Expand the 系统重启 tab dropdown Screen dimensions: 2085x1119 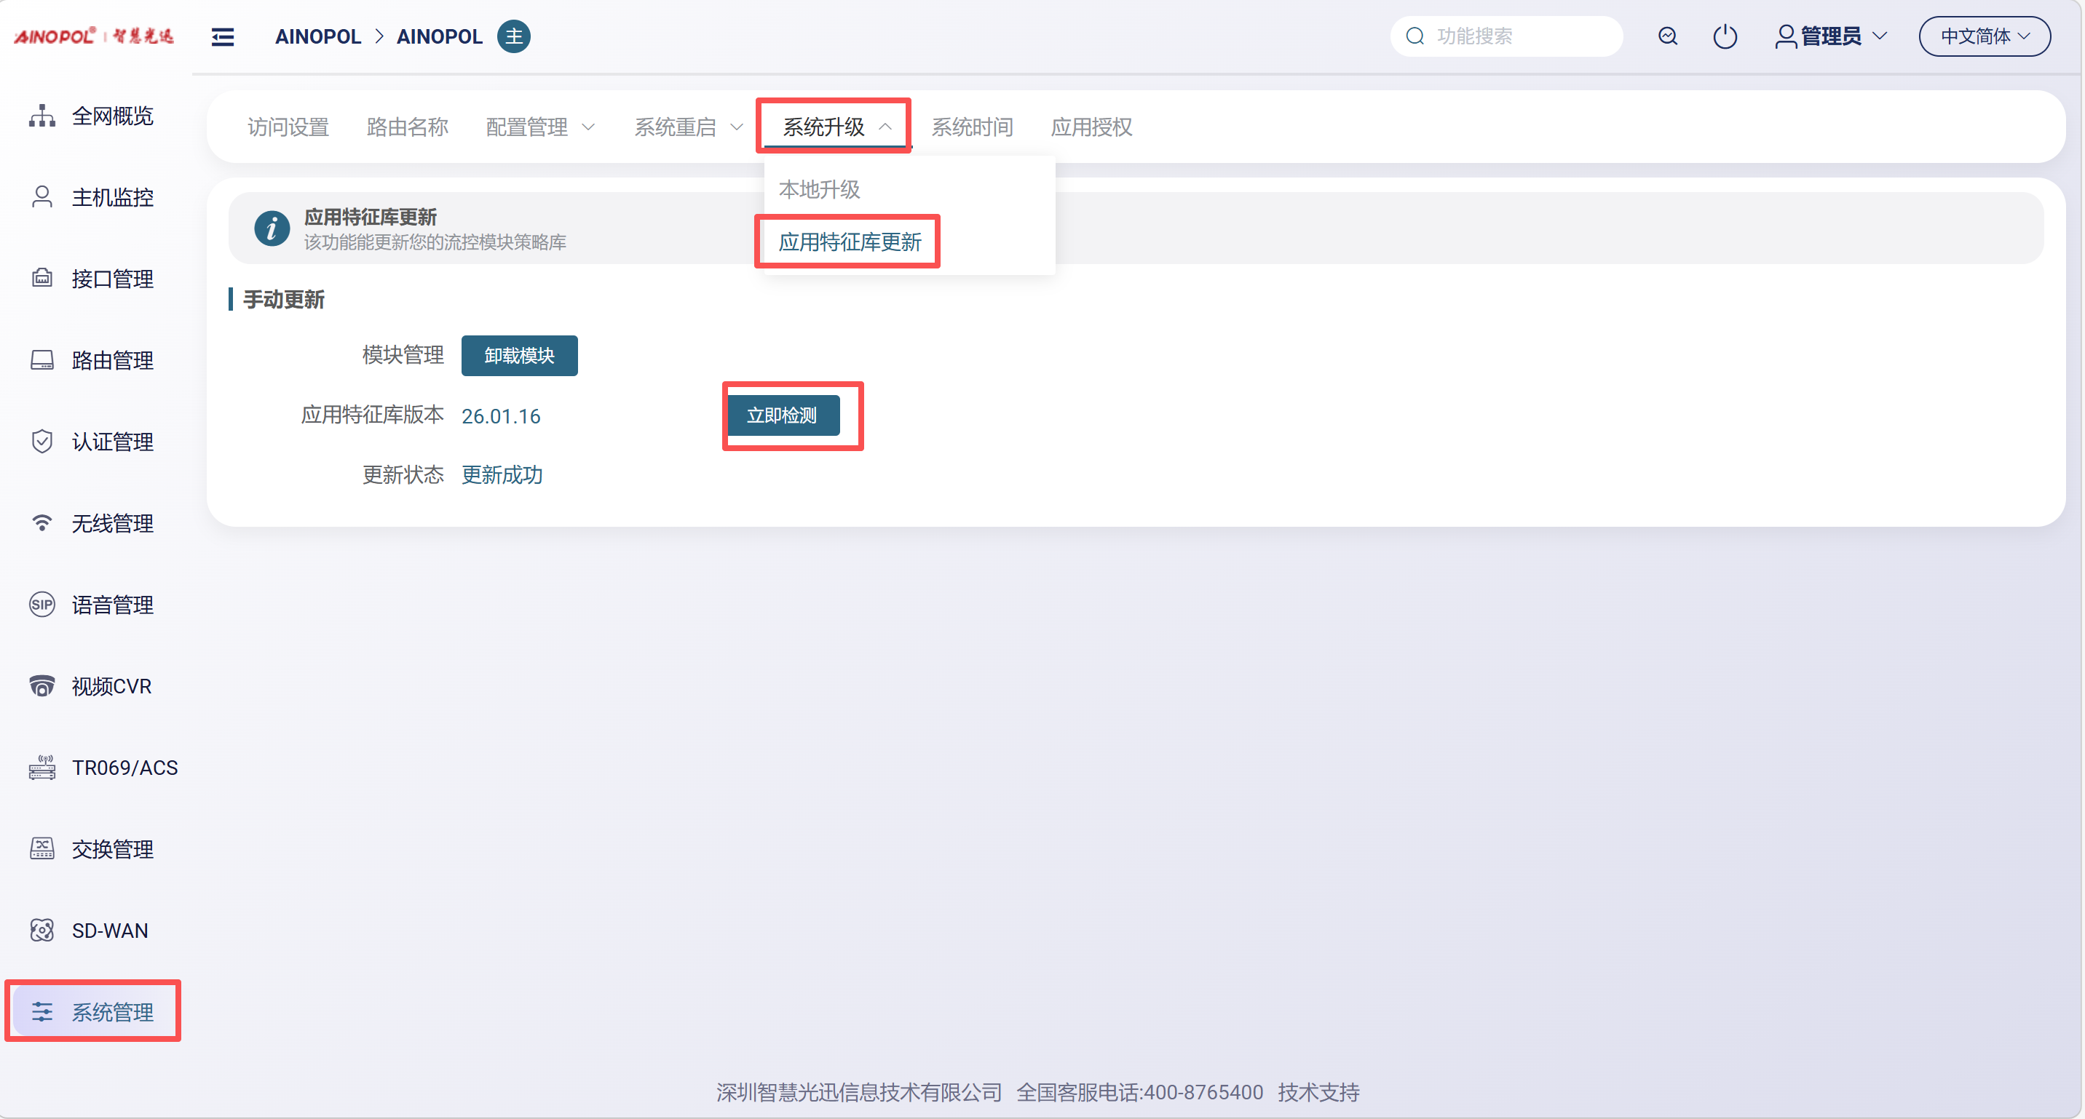tap(688, 127)
